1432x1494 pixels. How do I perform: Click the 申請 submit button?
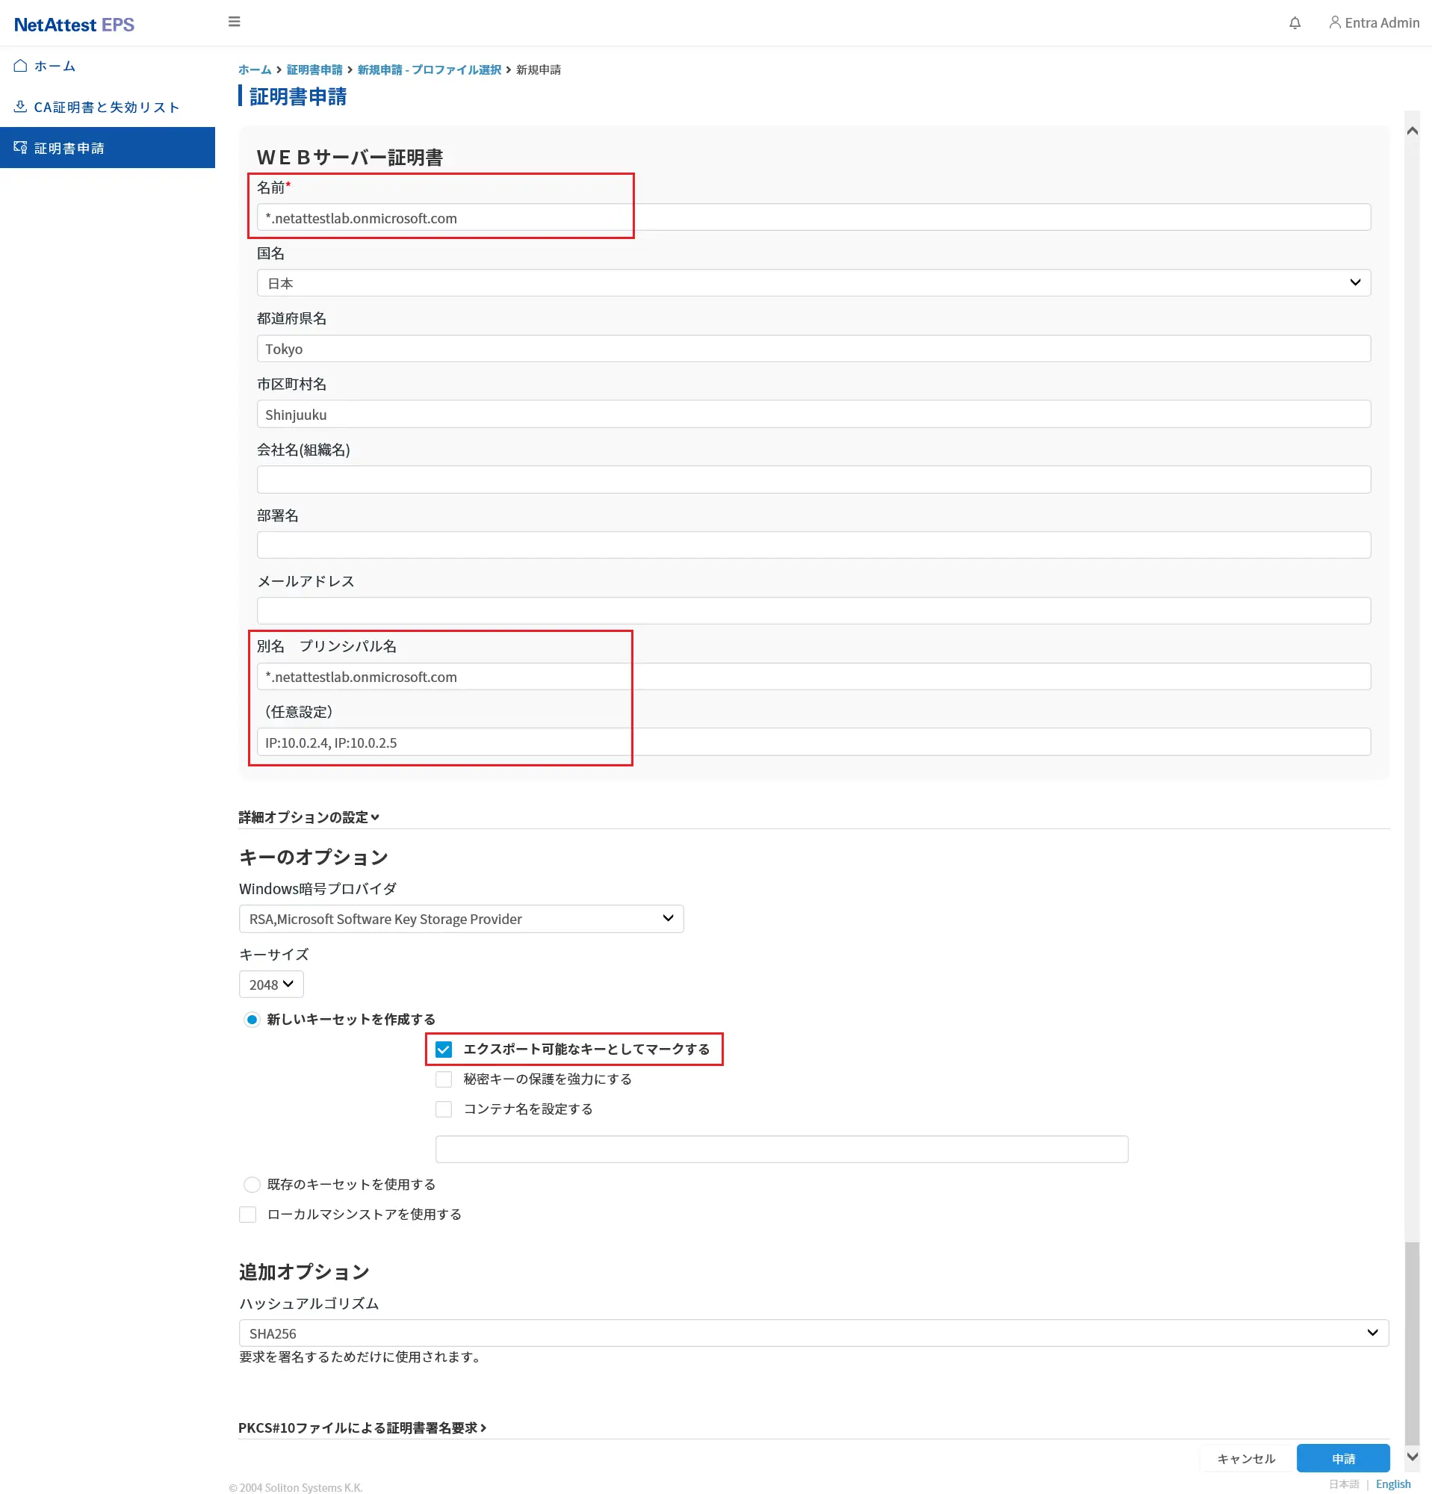pyautogui.click(x=1342, y=1459)
